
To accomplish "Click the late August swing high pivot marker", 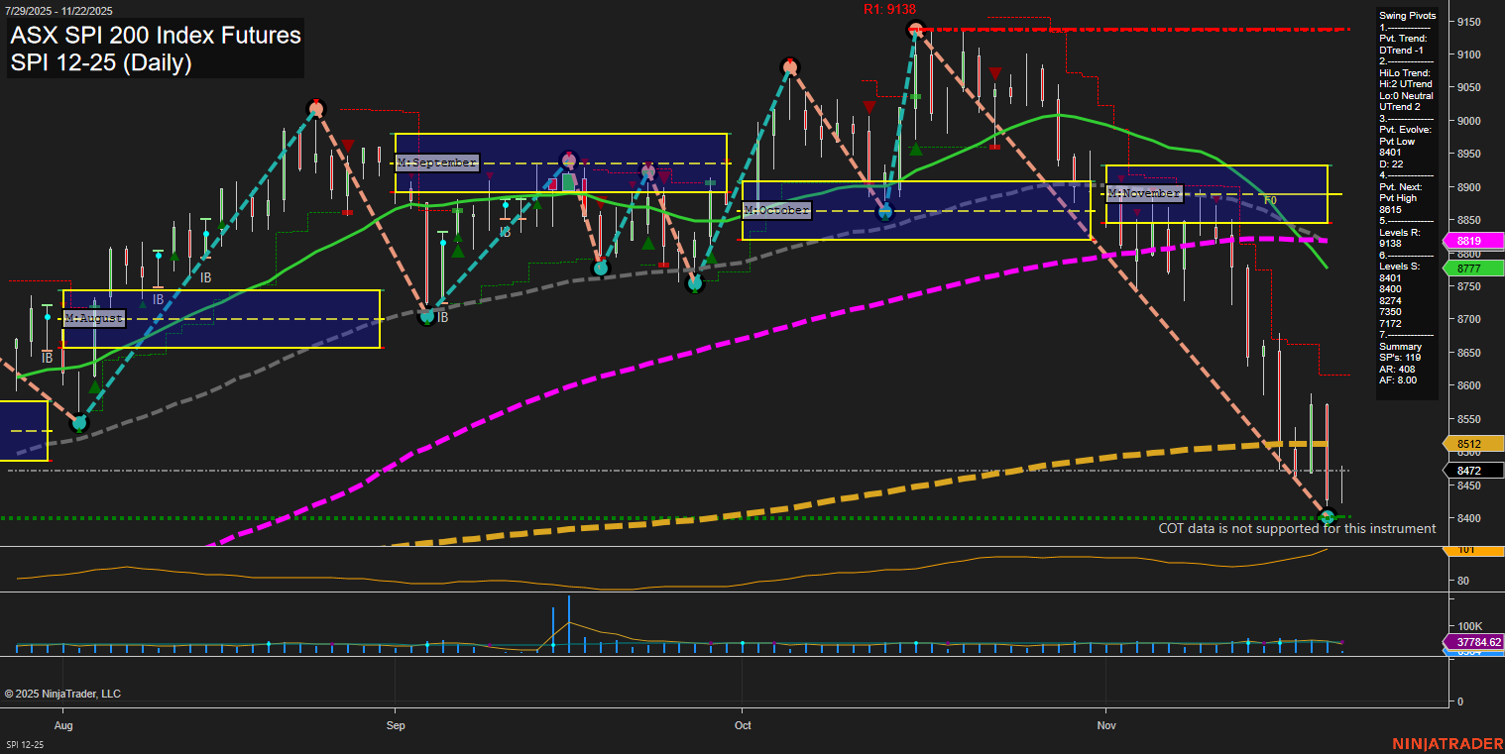I will (x=316, y=107).
